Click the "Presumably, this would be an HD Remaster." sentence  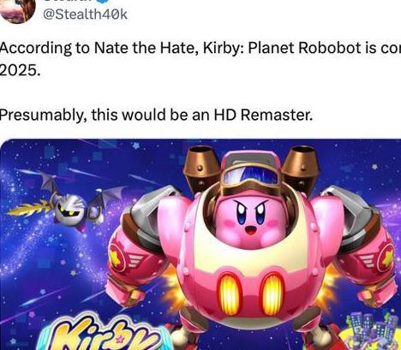[156, 115]
